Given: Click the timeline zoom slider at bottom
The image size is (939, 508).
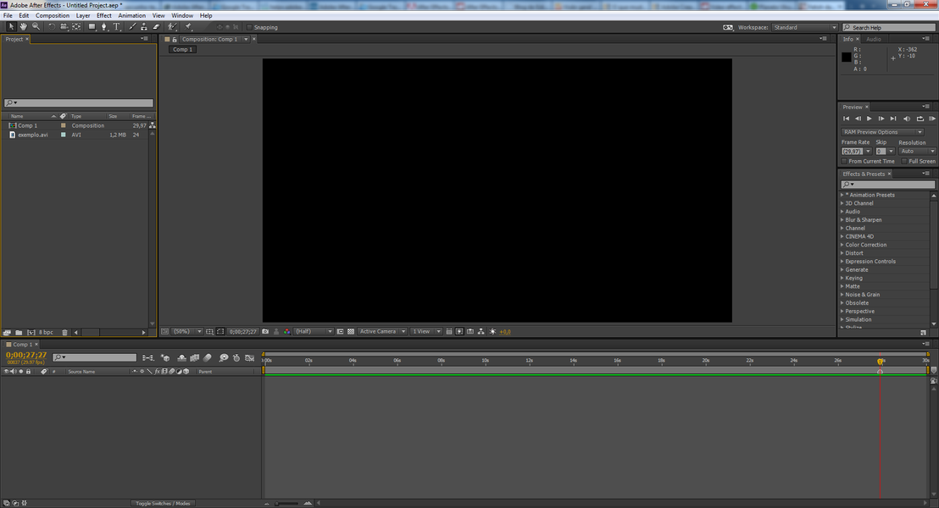Looking at the screenshot, I should pos(286,503).
